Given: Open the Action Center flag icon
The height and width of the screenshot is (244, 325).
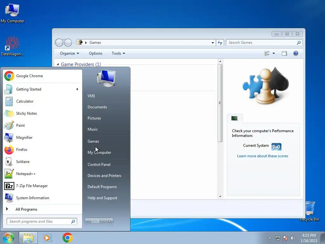Looking at the screenshot, I should click(285, 238).
